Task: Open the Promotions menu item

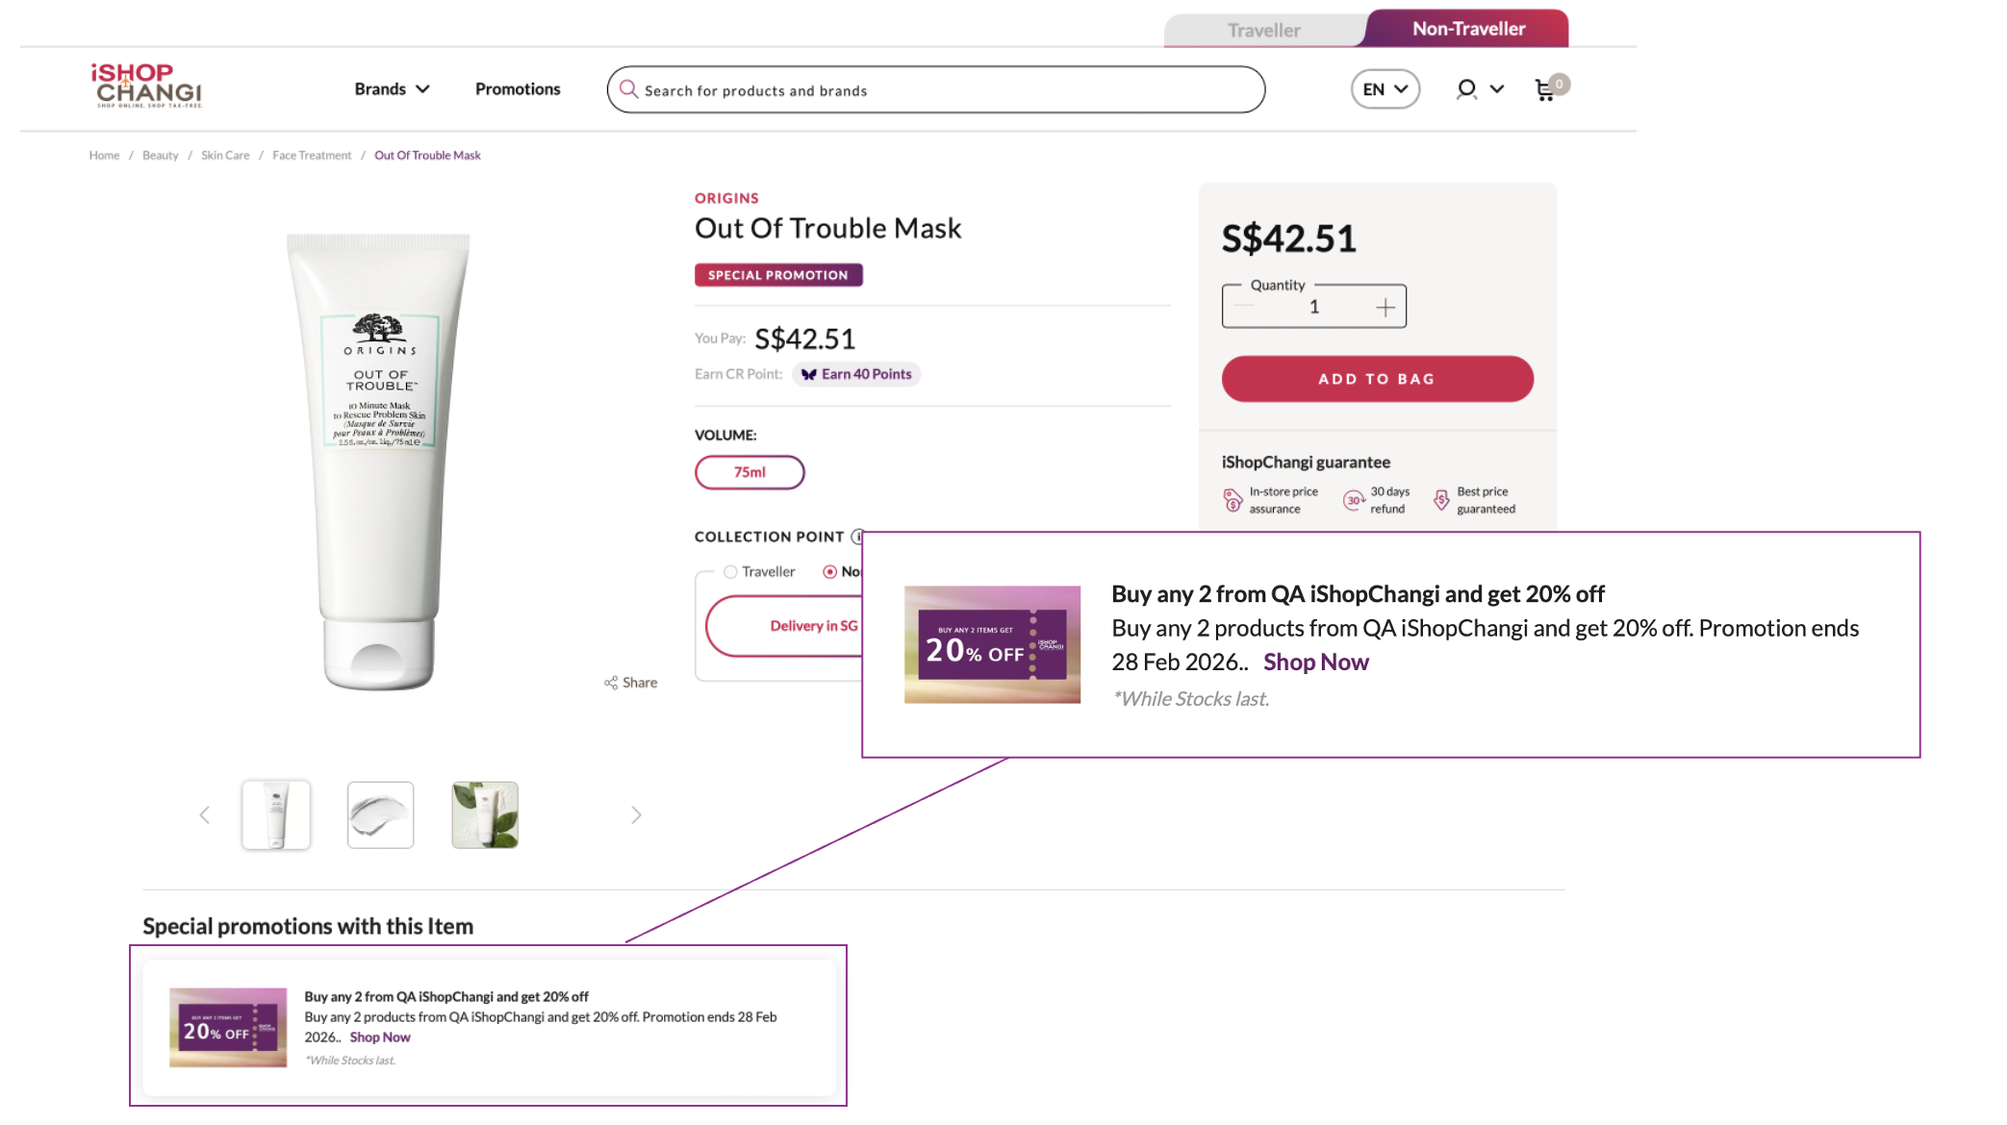Action: click(518, 89)
